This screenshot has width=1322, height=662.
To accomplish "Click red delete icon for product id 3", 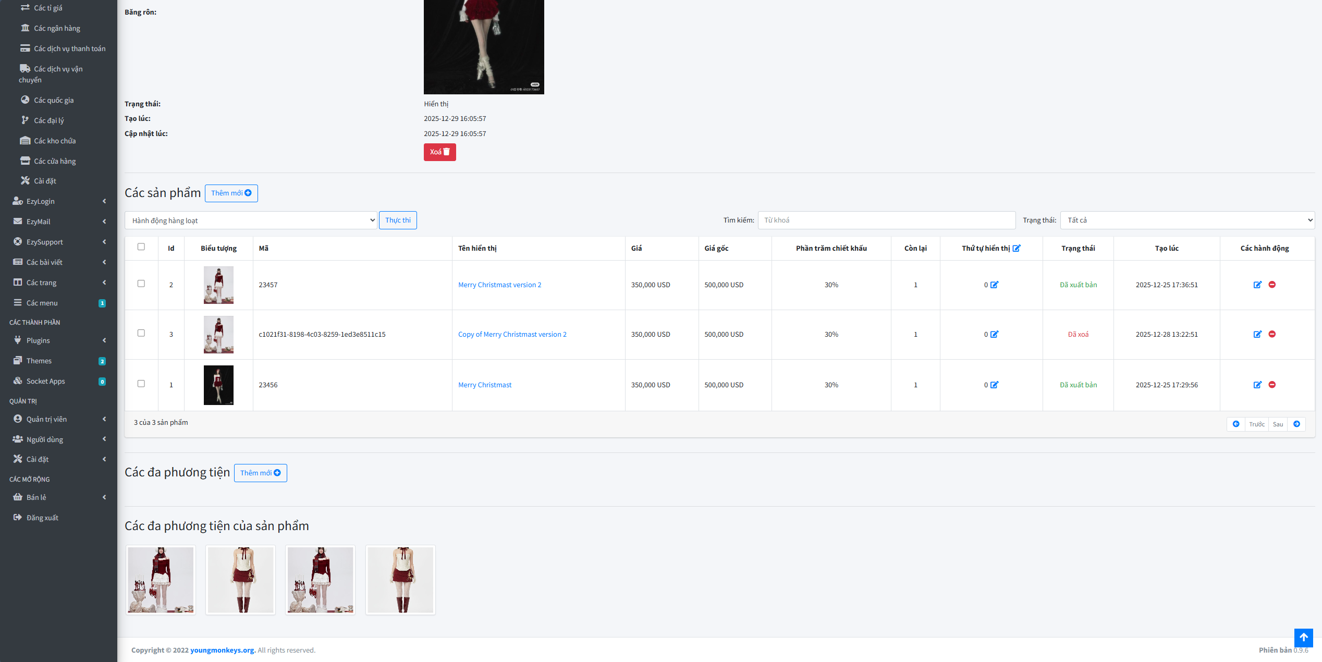I will click(1272, 334).
